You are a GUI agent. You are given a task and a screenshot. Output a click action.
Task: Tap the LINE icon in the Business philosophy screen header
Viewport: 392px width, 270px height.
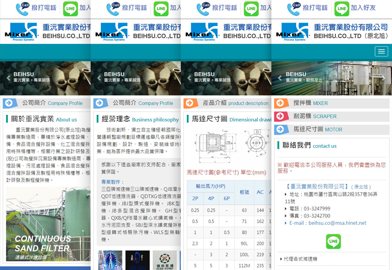[161, 9]
